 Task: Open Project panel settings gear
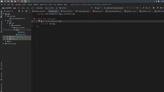click(x=26, y=11)
